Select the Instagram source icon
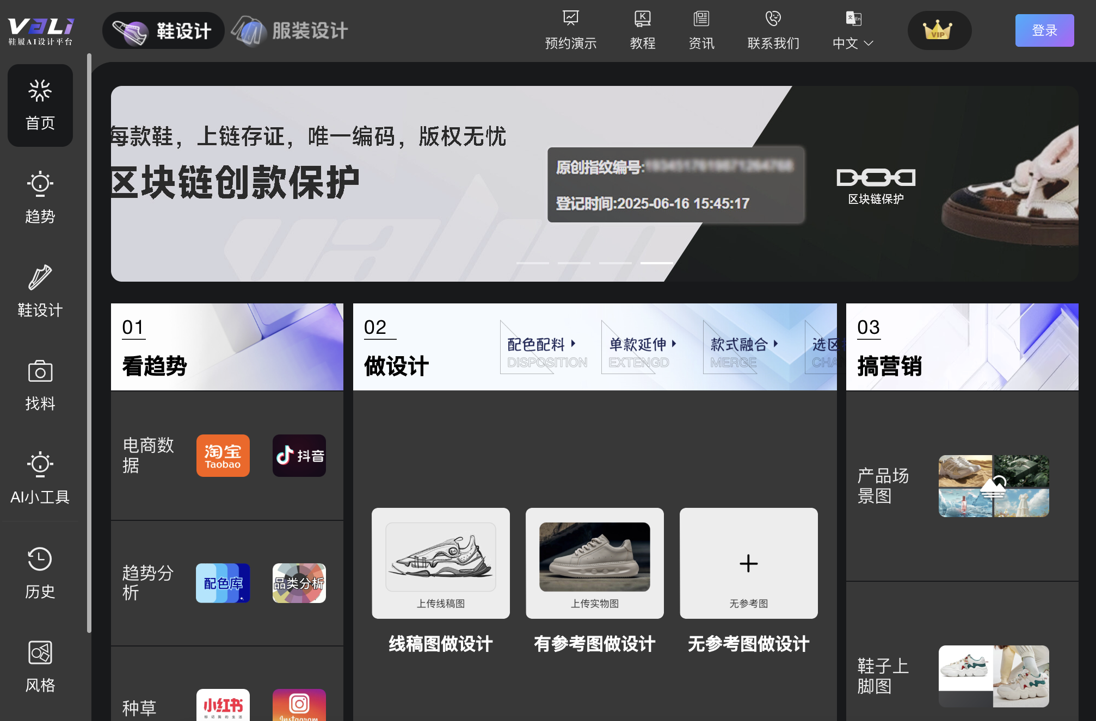The height and width of the screenshot is (721, 1096). point(299,705)
